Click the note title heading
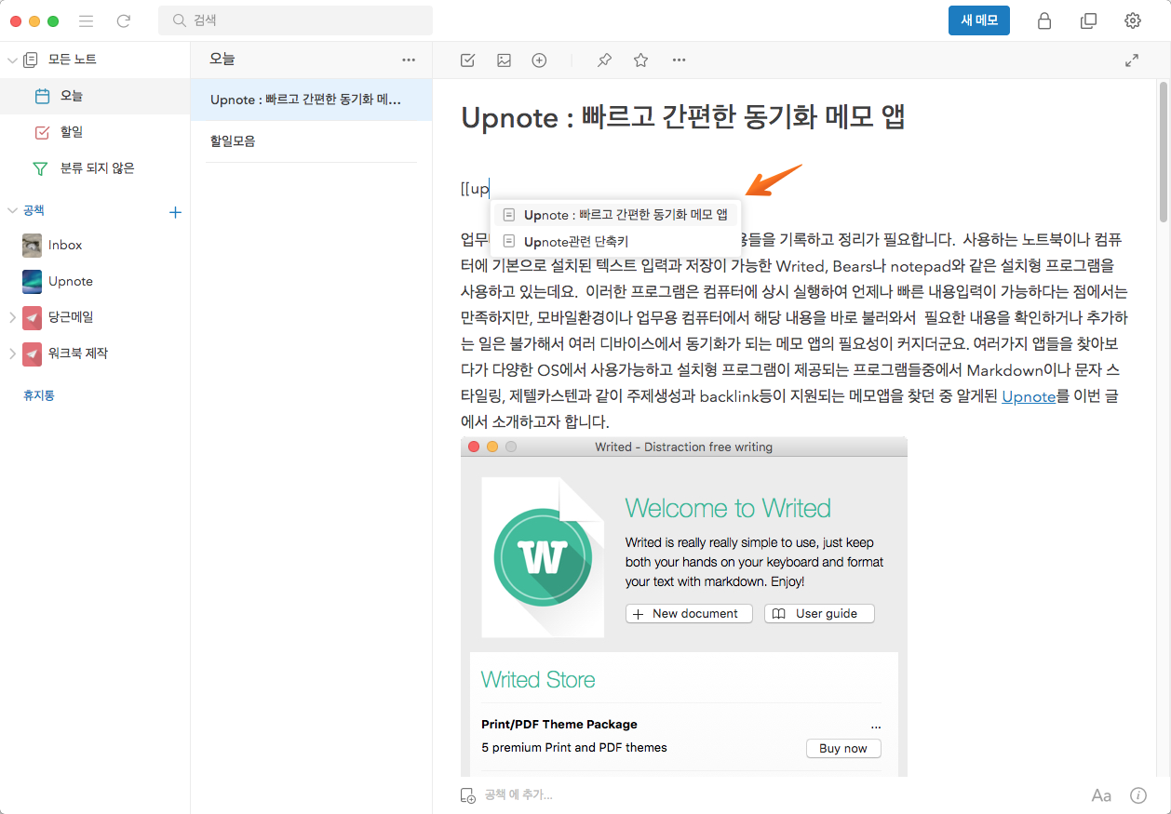The width and height of the screenshot is (1171, 814). [x=683, y=117]
